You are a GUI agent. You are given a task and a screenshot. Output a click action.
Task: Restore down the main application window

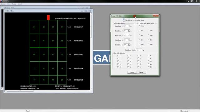click(x=192, y=1)
